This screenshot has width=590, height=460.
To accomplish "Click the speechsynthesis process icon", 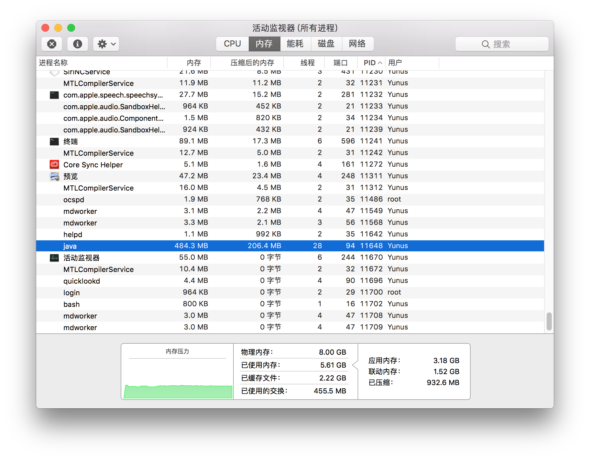I will click(54, 95).
